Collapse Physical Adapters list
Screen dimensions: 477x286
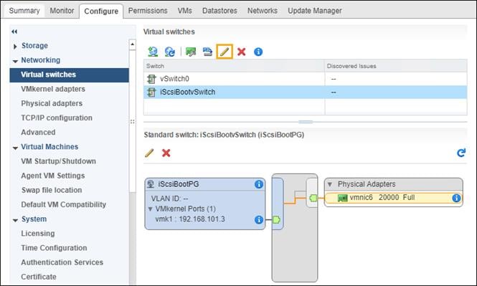(330, 184)
